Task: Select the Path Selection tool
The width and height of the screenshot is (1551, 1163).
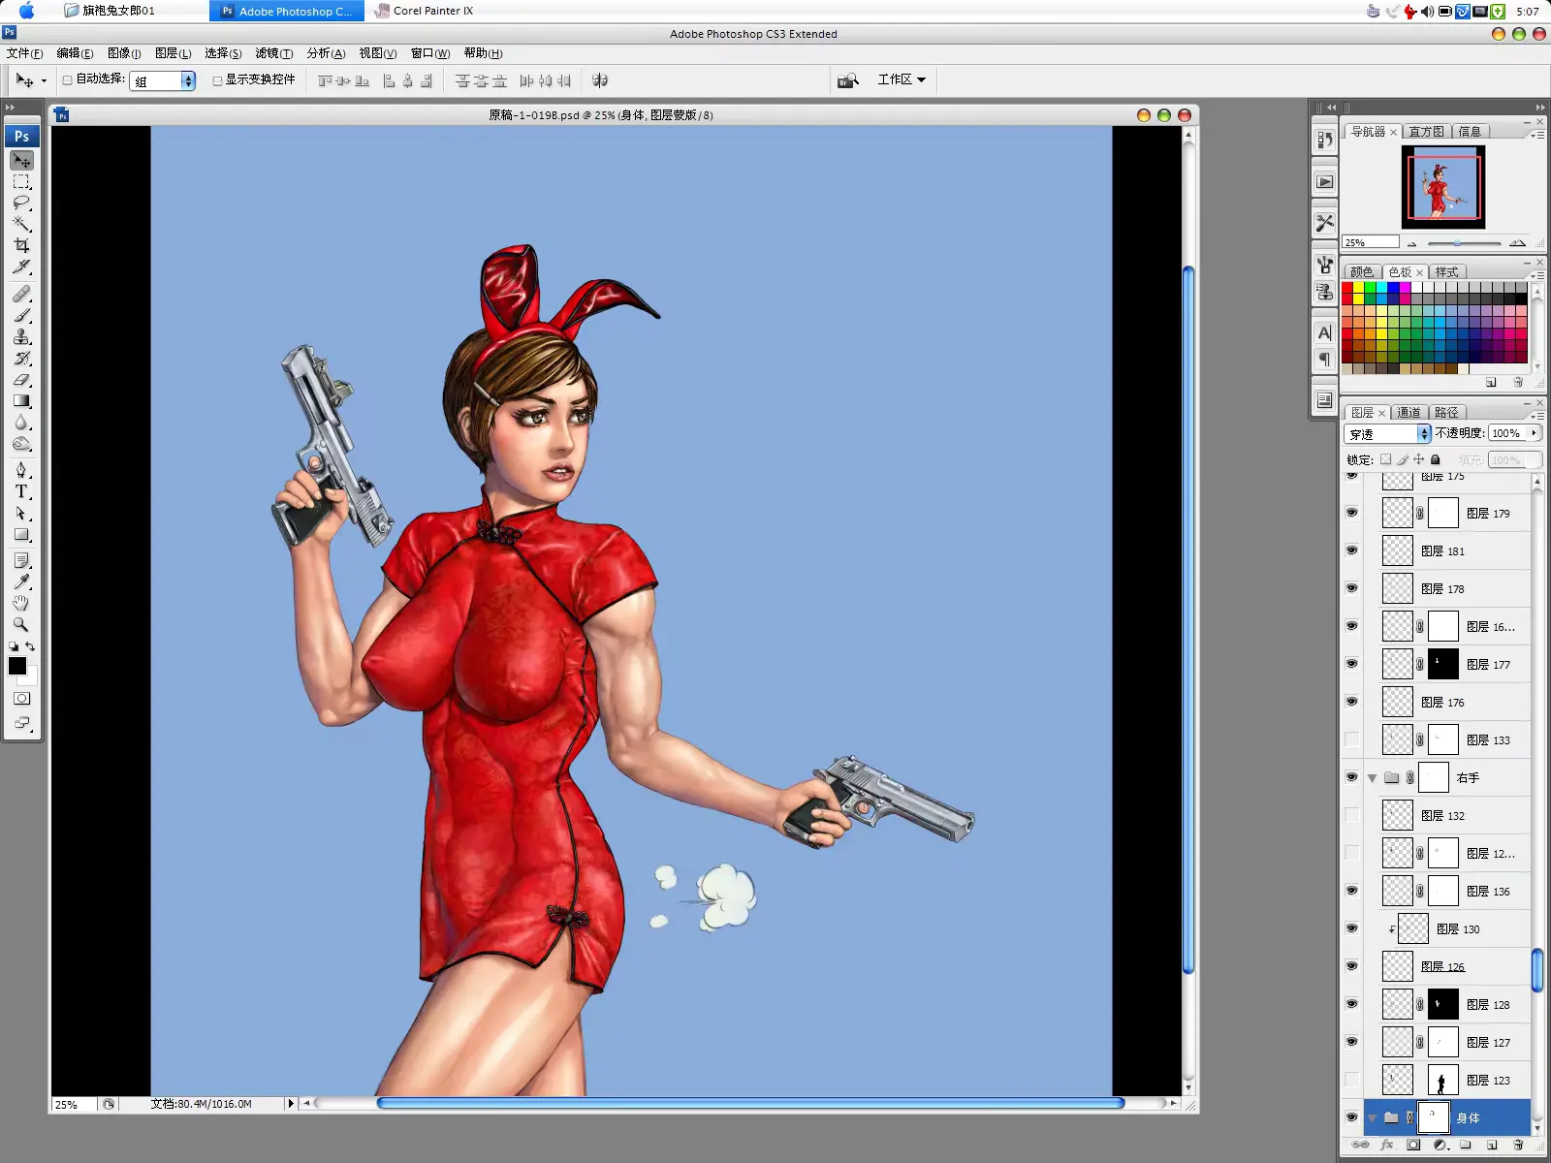Action: point(21,513)
